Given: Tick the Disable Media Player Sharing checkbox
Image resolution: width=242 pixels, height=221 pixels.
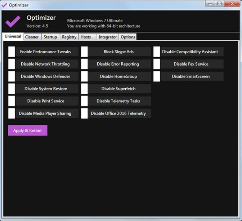Looking at the screenshot, I should [12, 113].
